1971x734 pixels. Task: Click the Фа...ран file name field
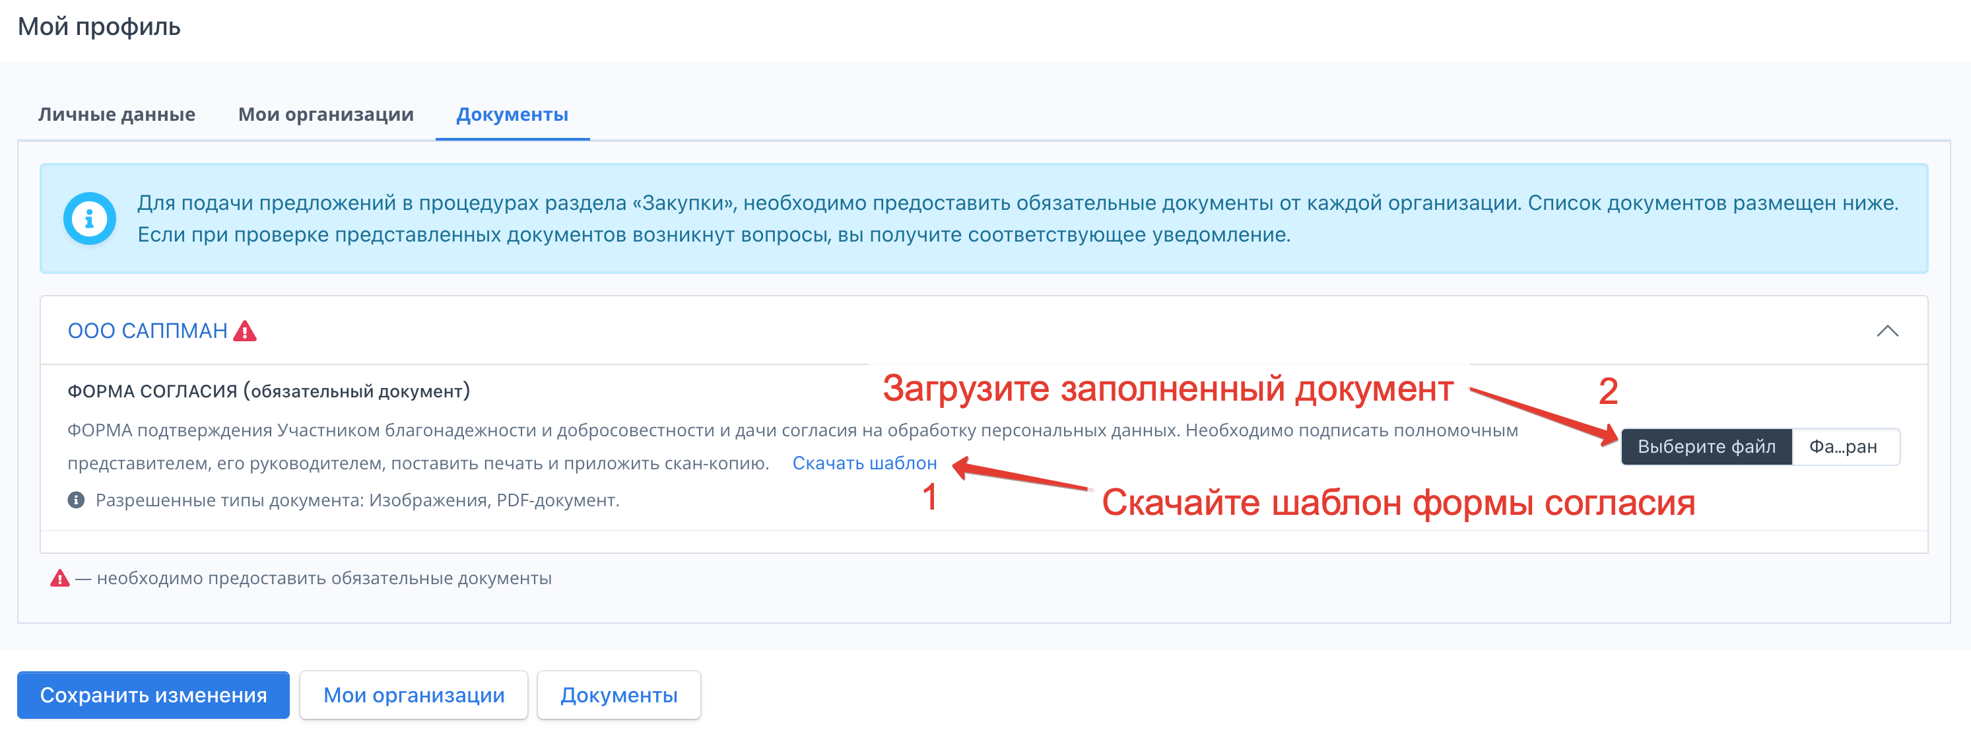[1846, 446]
